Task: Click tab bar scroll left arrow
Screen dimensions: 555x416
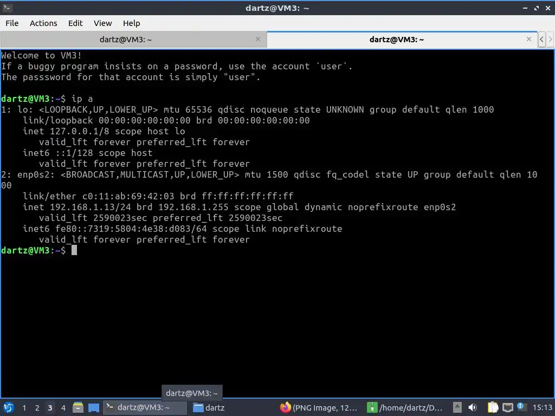Action: tap(541, 39)
